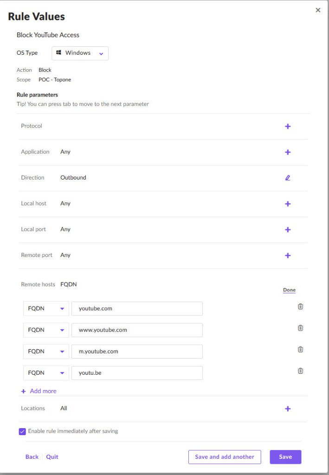The image size is (329, 475).
Task: Add a Protocol parameter with plus icon
Action: [288, 126]
